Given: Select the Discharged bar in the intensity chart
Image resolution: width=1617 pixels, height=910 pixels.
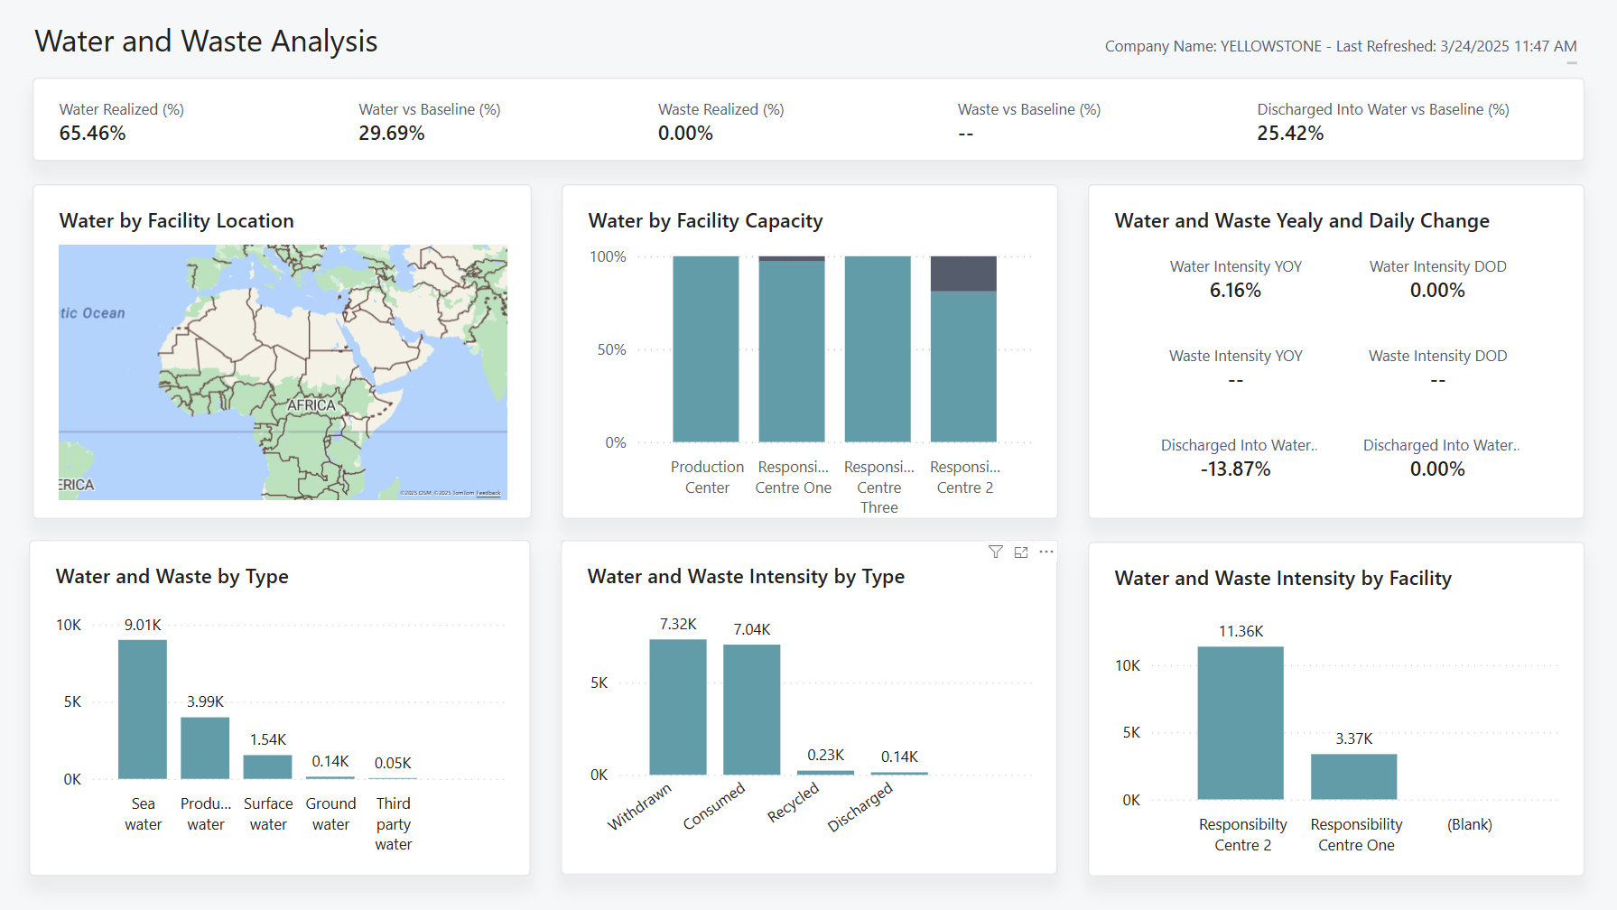Looking at the screenshot, I should (x=897, y=775).
